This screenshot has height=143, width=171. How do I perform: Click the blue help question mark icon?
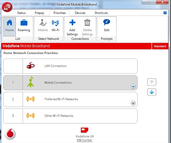point(165,13)
